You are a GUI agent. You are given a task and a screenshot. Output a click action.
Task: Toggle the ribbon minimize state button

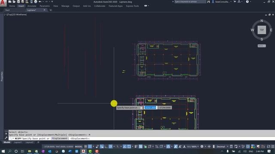146,6
